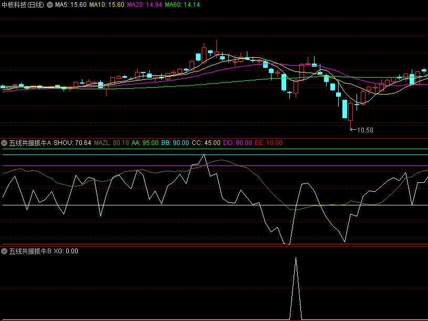Click the MAZL: 80.18 indicator value
The height and width of the screenshot is (321, 428).
coord(111,142)
